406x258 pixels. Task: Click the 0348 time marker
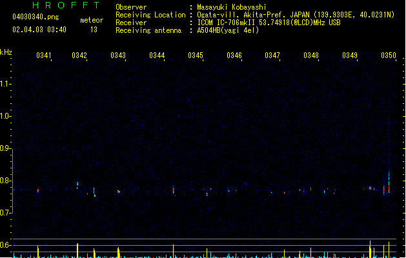pyautogui.click(x=311, y=55)
